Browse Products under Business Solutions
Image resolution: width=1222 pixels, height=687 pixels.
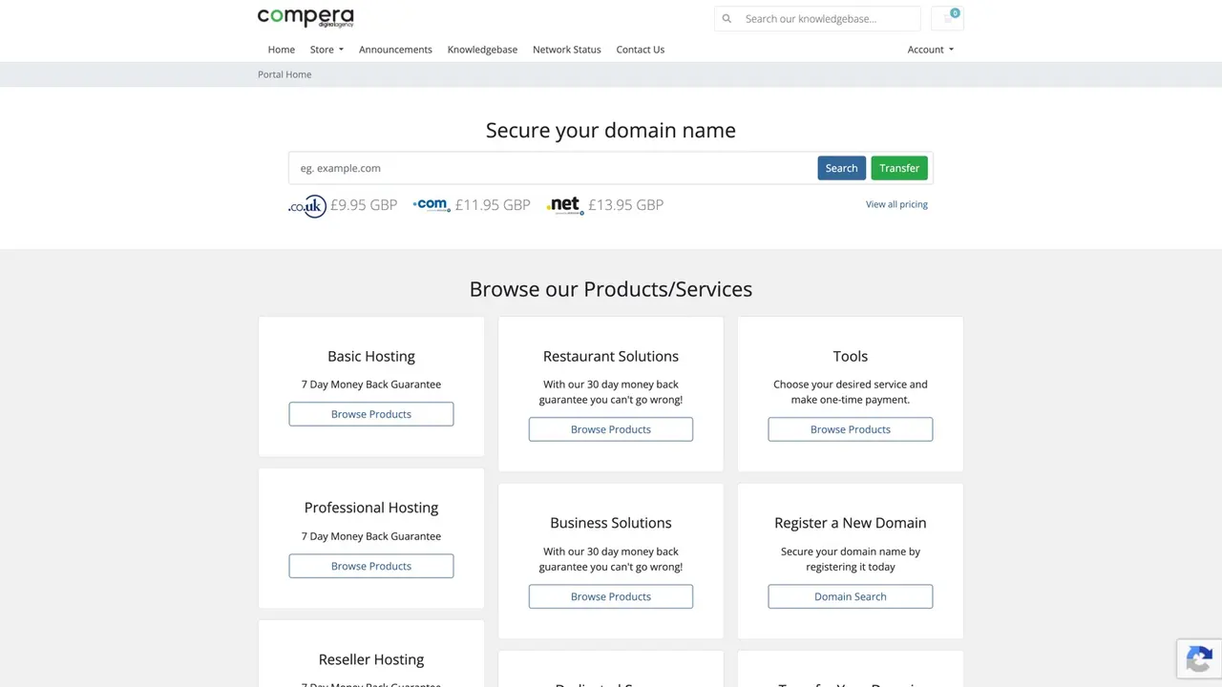pos(611,596)
